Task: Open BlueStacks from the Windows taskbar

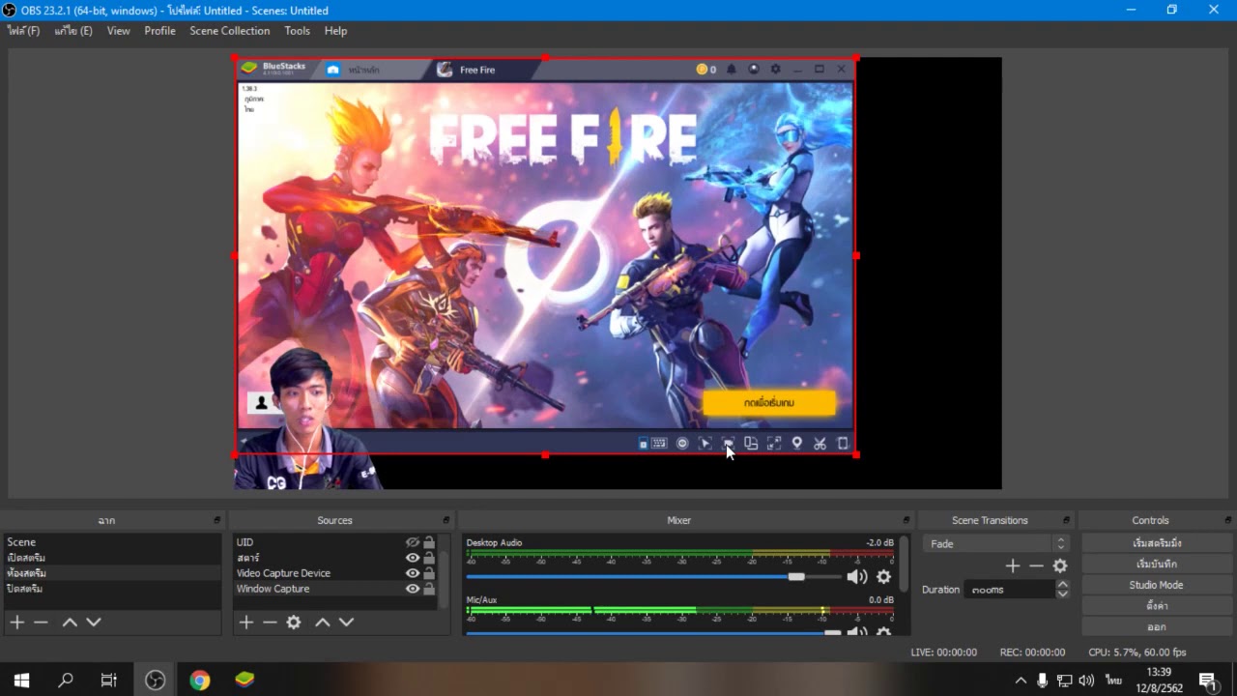Action: pos(245,681)
